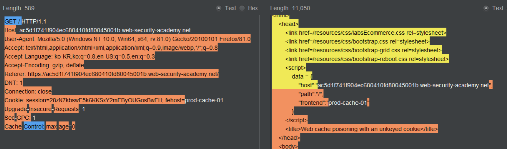The image size is (507, 149).
Task: Click the Accept-Language header line
Action: (80, 57)
